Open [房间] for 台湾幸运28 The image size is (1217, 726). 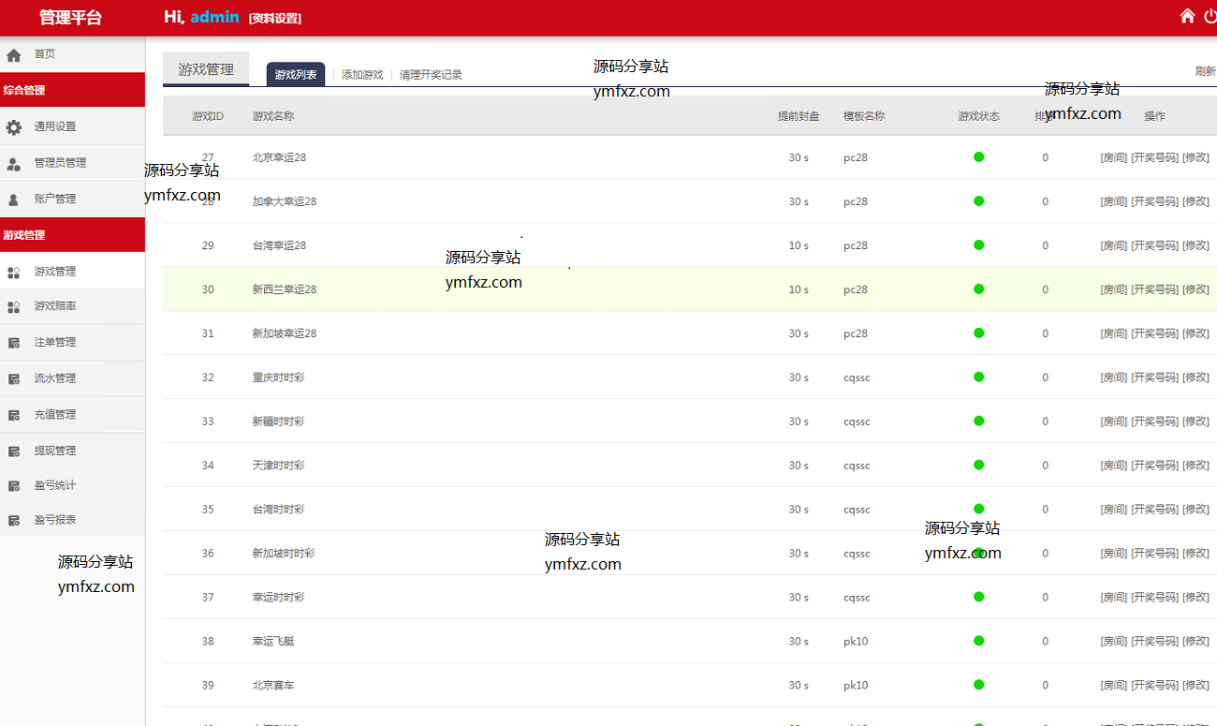coord(1113,245)
